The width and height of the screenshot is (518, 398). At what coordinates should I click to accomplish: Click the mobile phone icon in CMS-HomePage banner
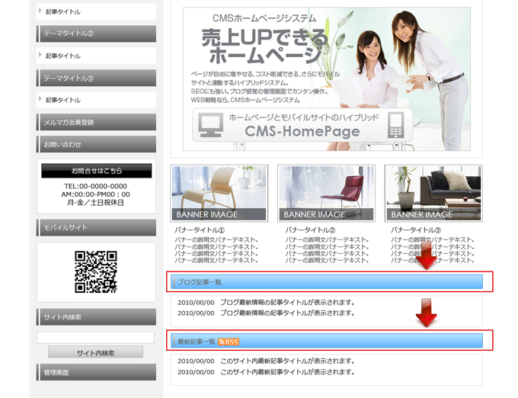395,125
